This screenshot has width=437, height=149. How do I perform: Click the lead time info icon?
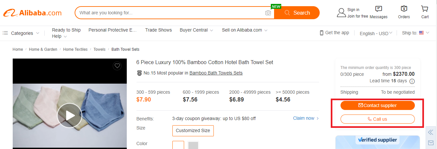(x=412, y=81)
